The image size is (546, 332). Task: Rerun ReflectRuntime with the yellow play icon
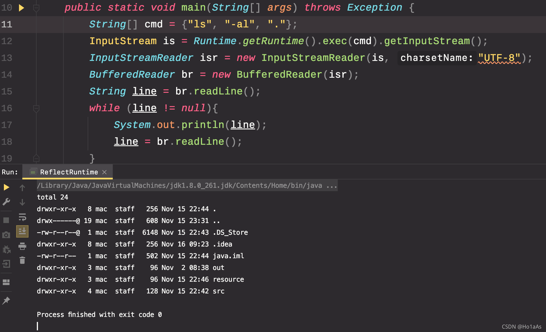6,187
